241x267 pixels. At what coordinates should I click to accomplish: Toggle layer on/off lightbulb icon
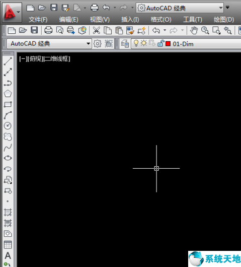pyautogui.click(x=136, y=43)
